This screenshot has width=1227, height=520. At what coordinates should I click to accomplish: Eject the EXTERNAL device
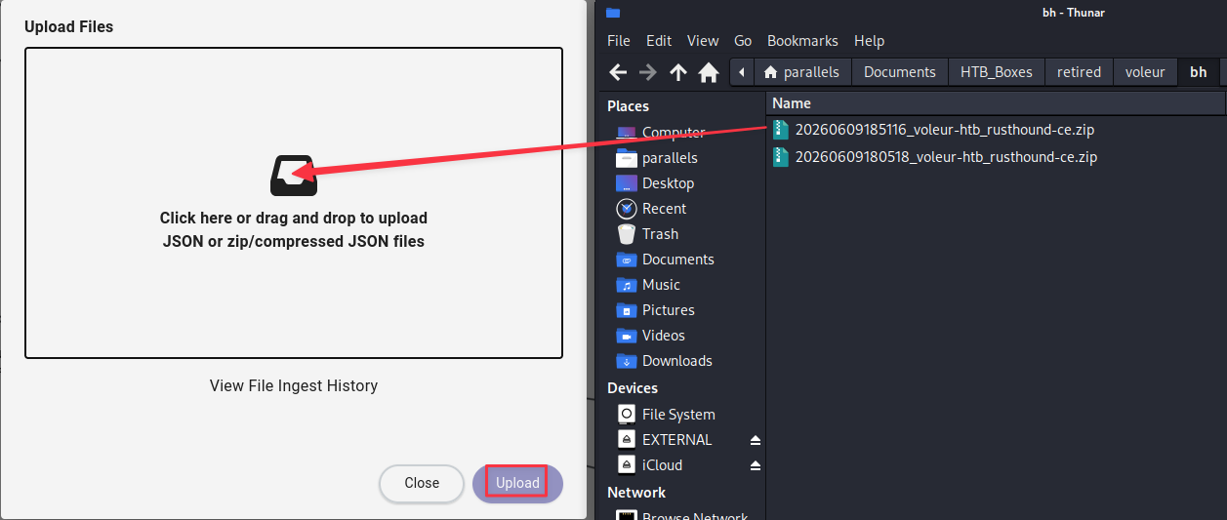coord(755,440)
